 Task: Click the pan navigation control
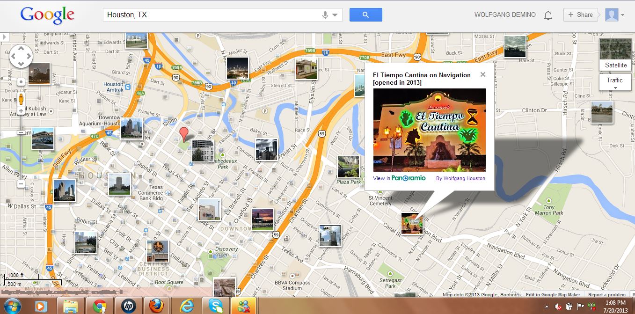click(21, 57)
